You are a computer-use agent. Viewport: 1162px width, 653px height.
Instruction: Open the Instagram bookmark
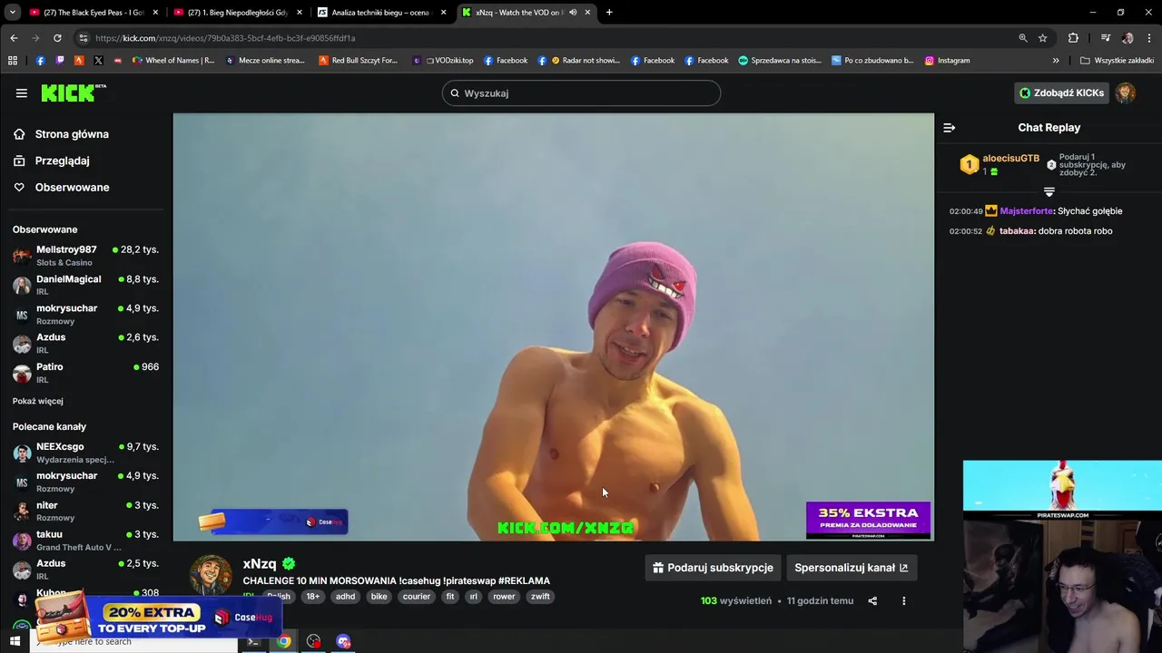point(947,61)
